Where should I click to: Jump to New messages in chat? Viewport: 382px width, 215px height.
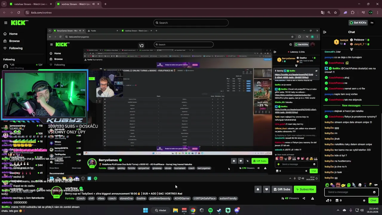[351, 105]
